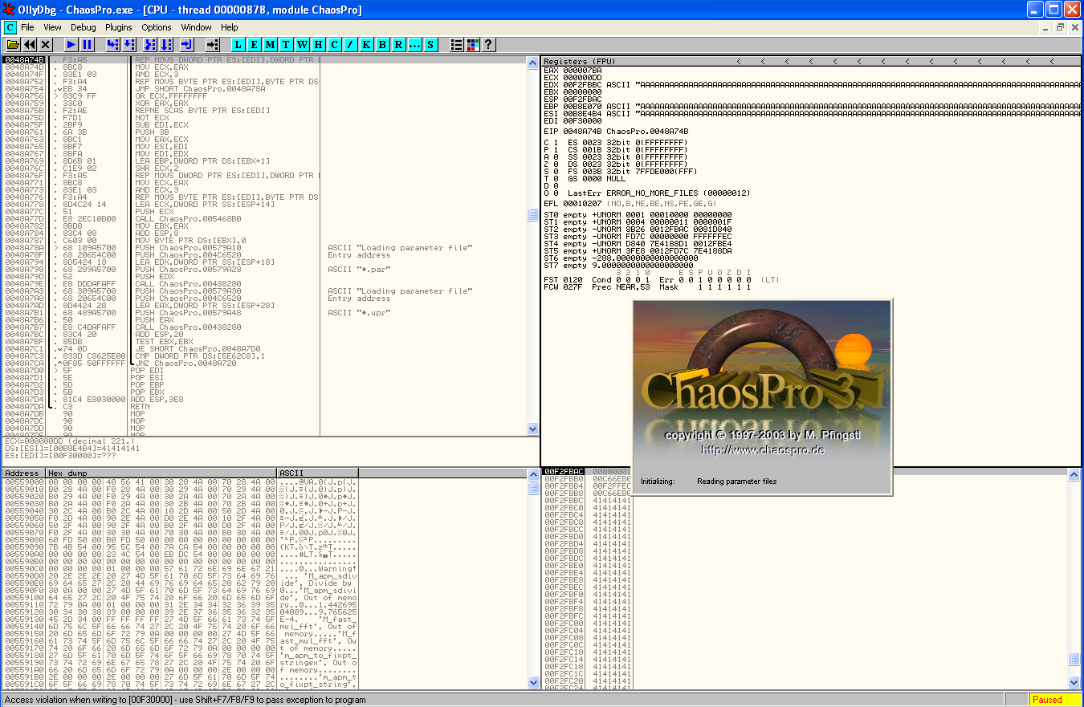Click the Run program play button
Viewport: 1084px width, 707px height.
click(x=71, y=45)
